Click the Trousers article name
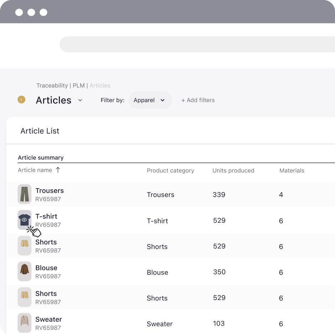 point(50,191)
